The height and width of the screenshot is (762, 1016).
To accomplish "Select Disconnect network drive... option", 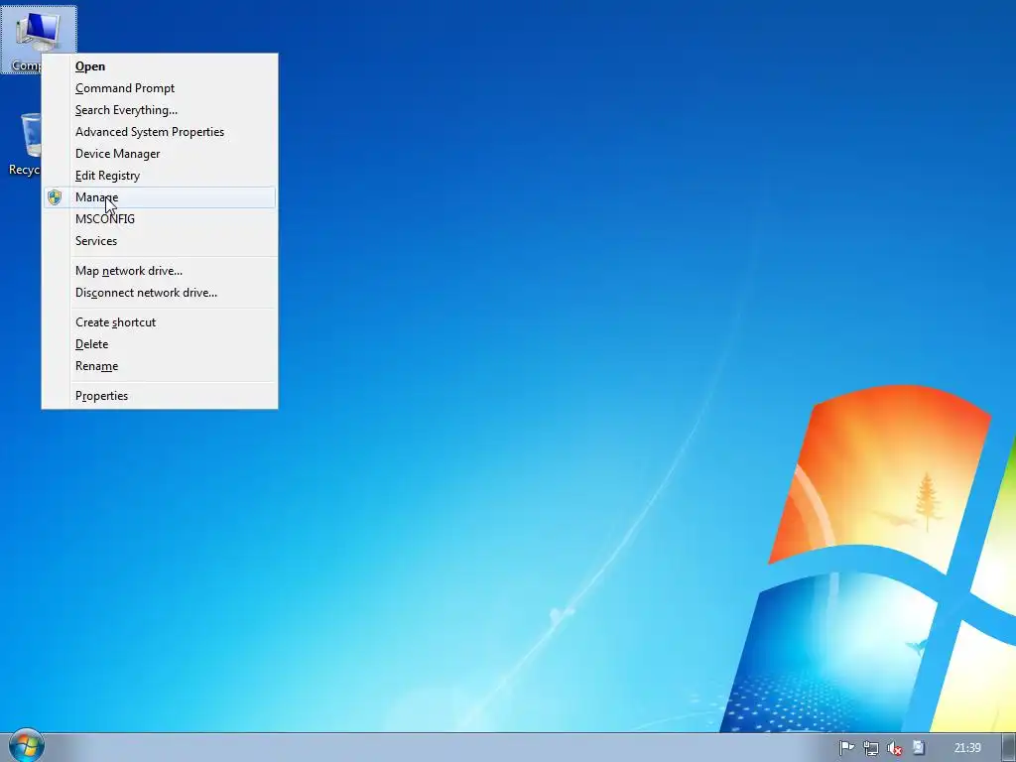I will coord(160,293).
